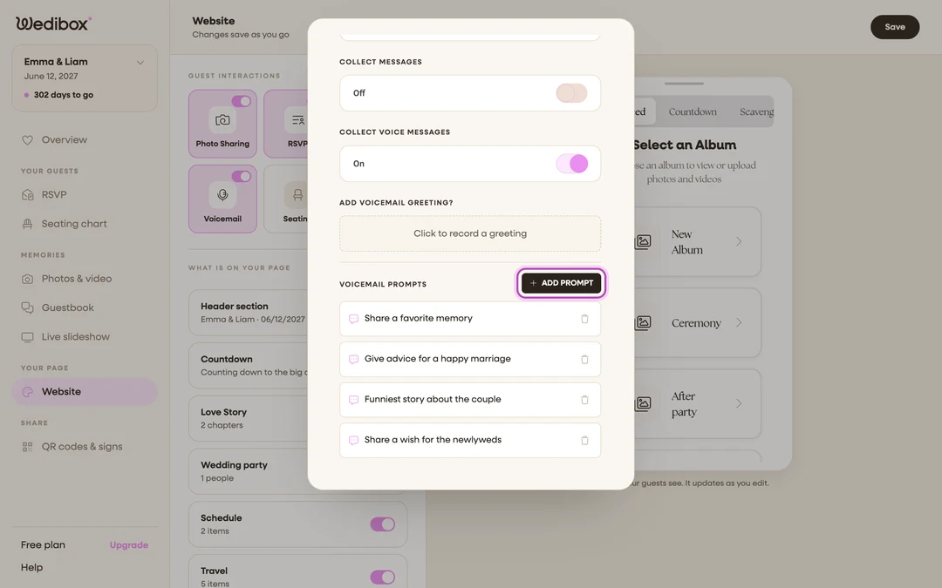Open the Ceremony album chevron
Screen dimensions: 942x588
tap(739, 323)
